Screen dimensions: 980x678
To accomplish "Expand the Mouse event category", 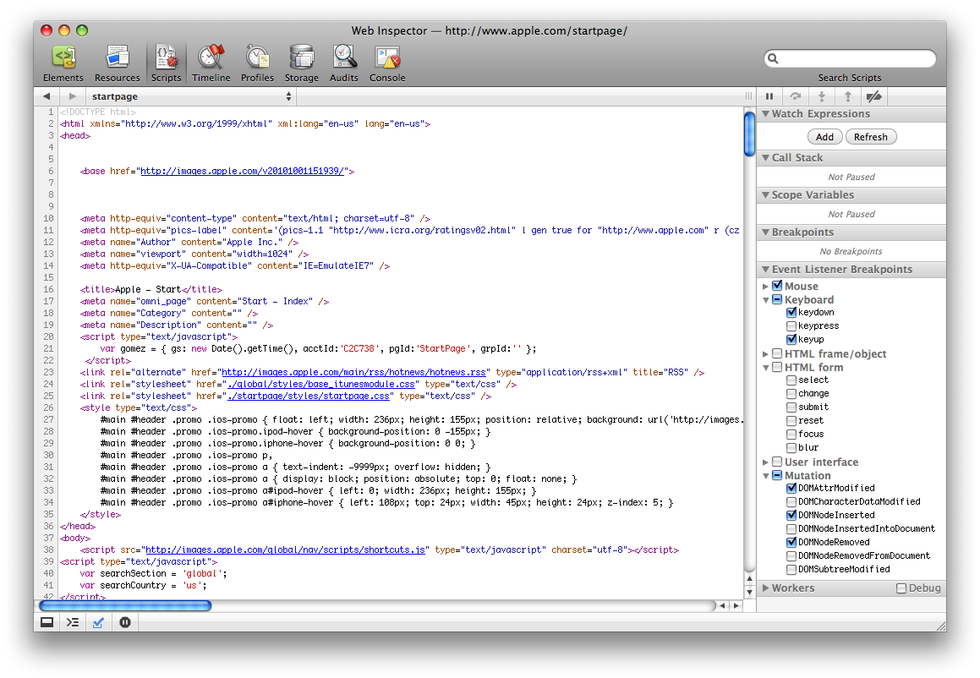I will [x=765, y=287].
